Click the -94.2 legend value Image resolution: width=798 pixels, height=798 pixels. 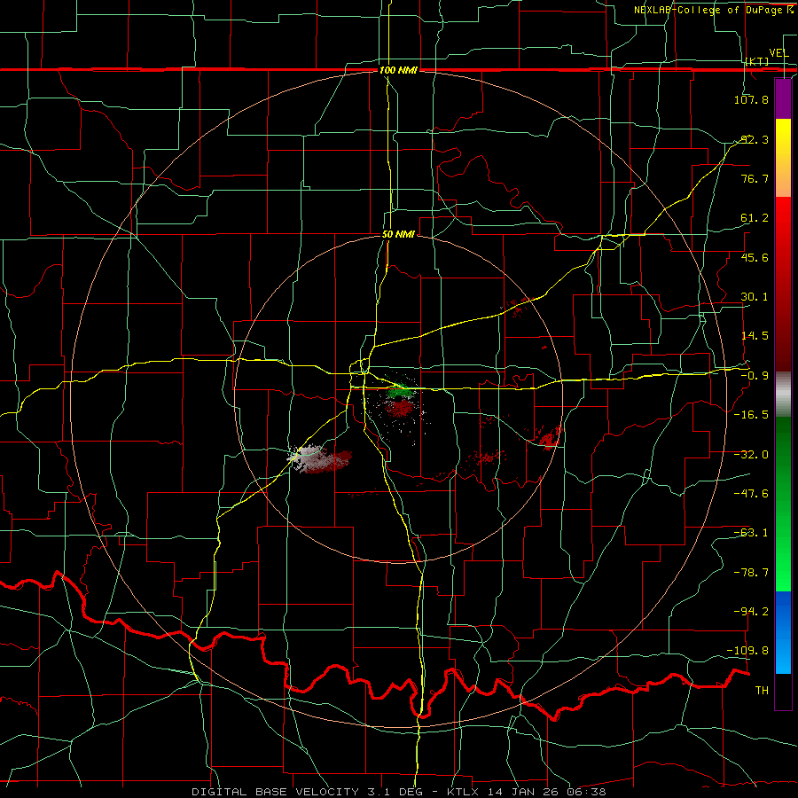tap(751, 611)
